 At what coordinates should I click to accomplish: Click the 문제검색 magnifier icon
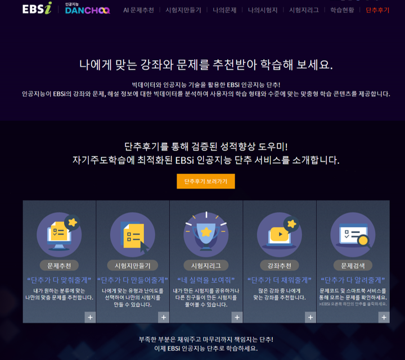pyautogui.click(x=353, y=234)
